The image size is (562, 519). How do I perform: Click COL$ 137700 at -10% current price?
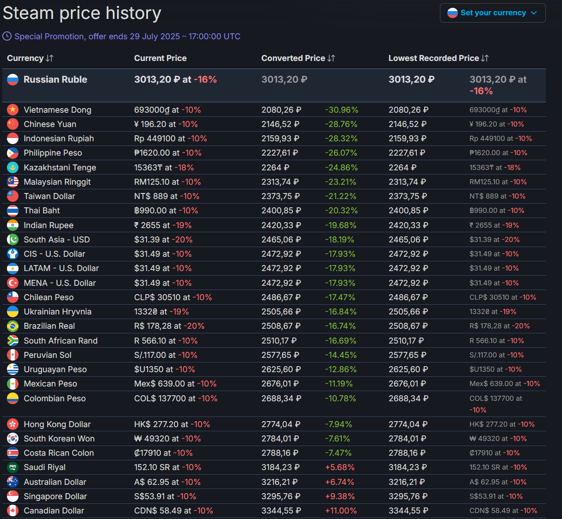point(176,398)
